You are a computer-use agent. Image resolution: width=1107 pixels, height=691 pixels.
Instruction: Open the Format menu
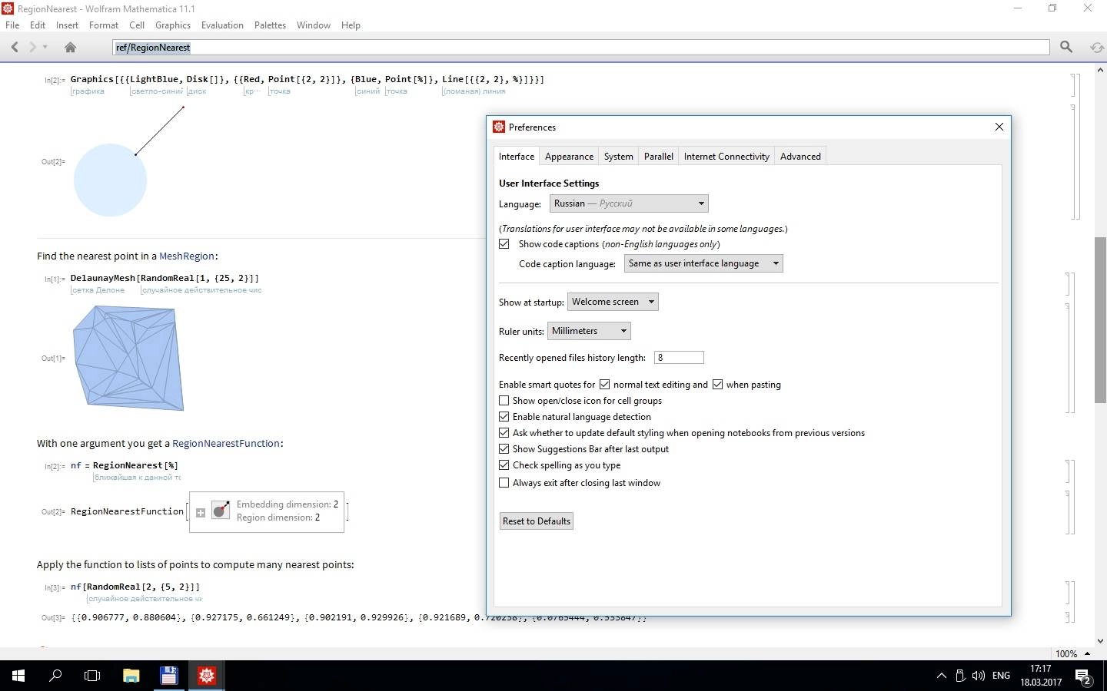click(104, 25)
